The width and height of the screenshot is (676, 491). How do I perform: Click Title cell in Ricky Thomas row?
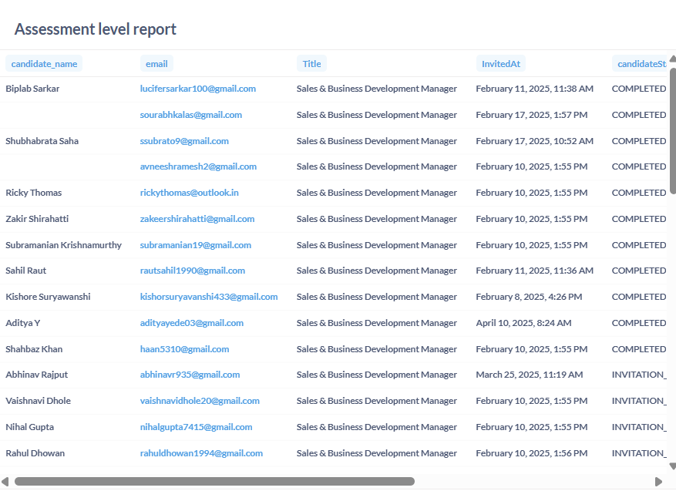pos(377,193)
